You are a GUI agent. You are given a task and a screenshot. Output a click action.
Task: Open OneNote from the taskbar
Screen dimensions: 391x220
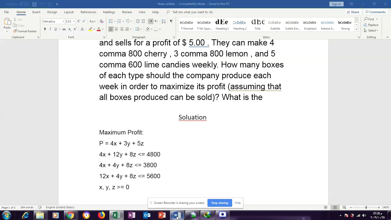point(132,215)
